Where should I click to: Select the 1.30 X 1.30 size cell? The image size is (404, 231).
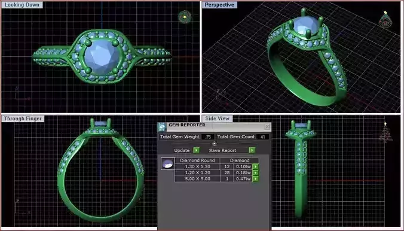pos(197,166)
